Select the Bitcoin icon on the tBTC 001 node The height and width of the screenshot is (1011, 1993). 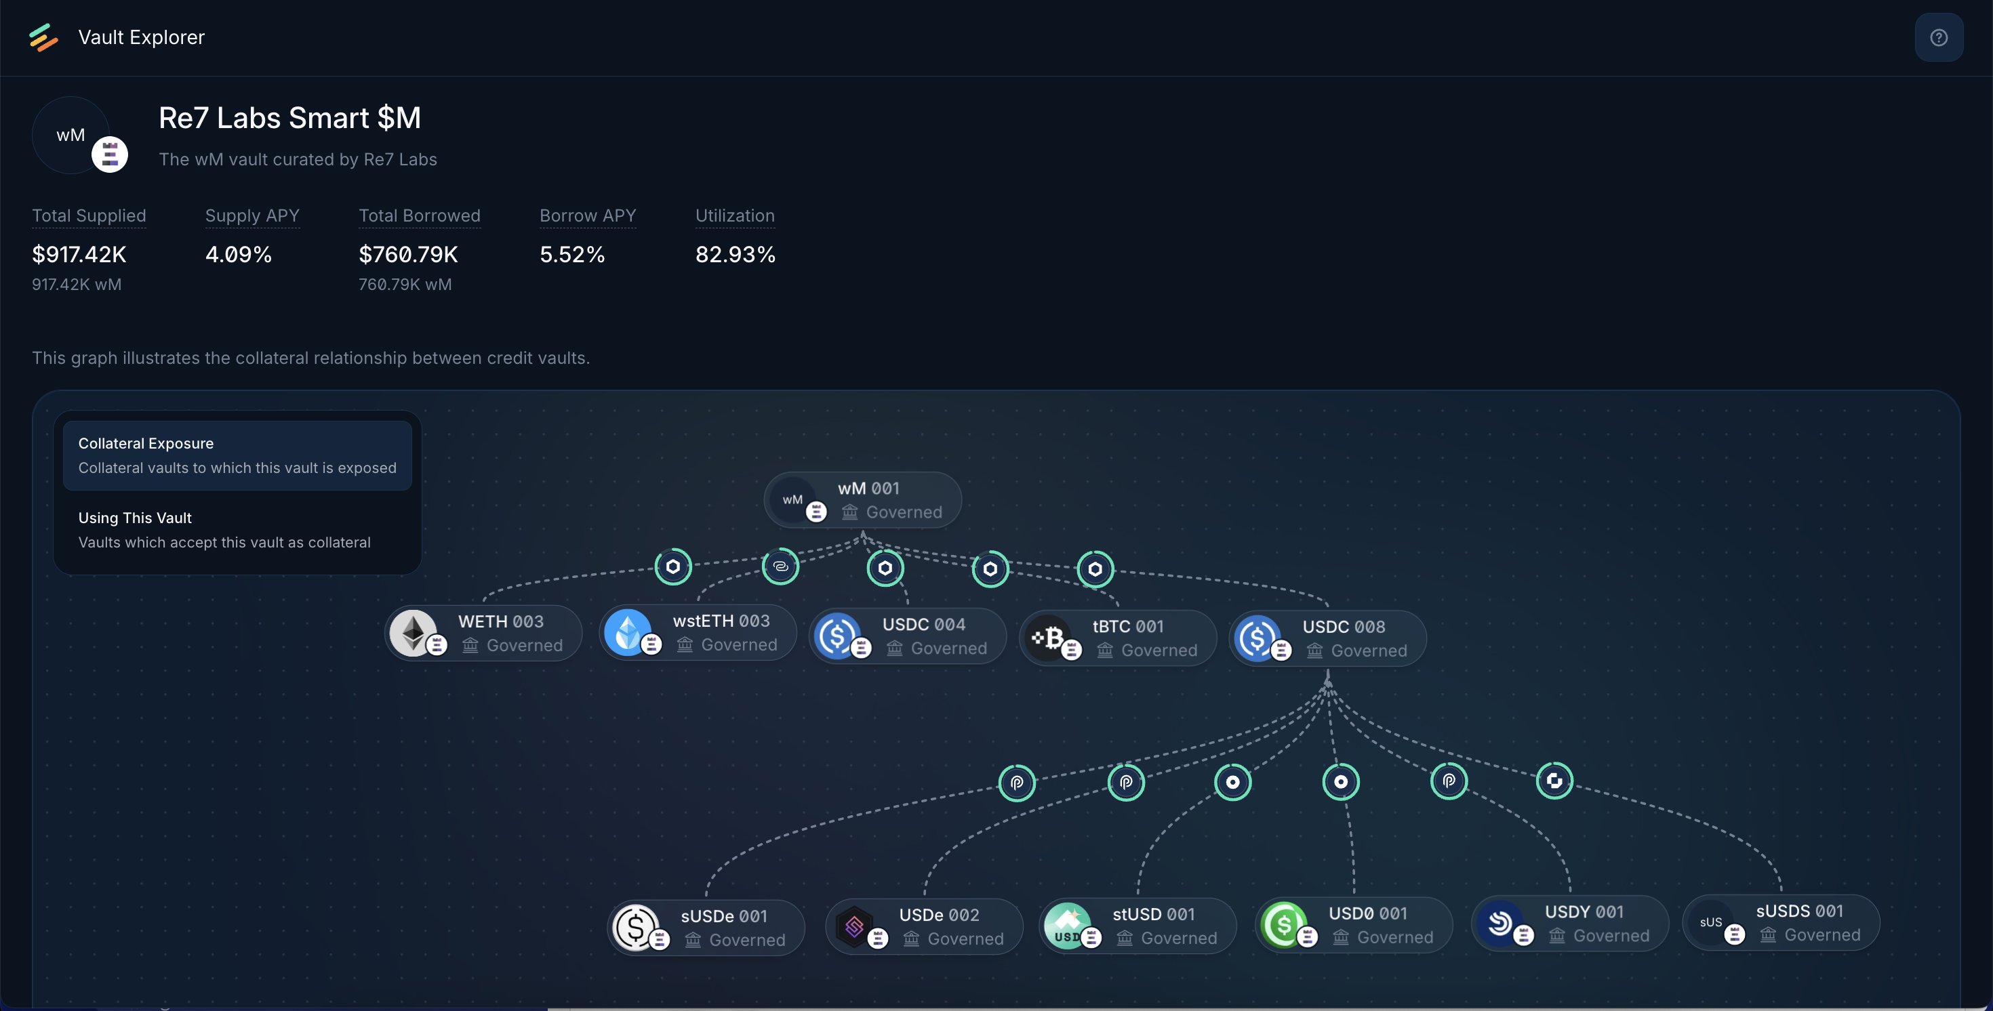click(x=1051, y=638)
